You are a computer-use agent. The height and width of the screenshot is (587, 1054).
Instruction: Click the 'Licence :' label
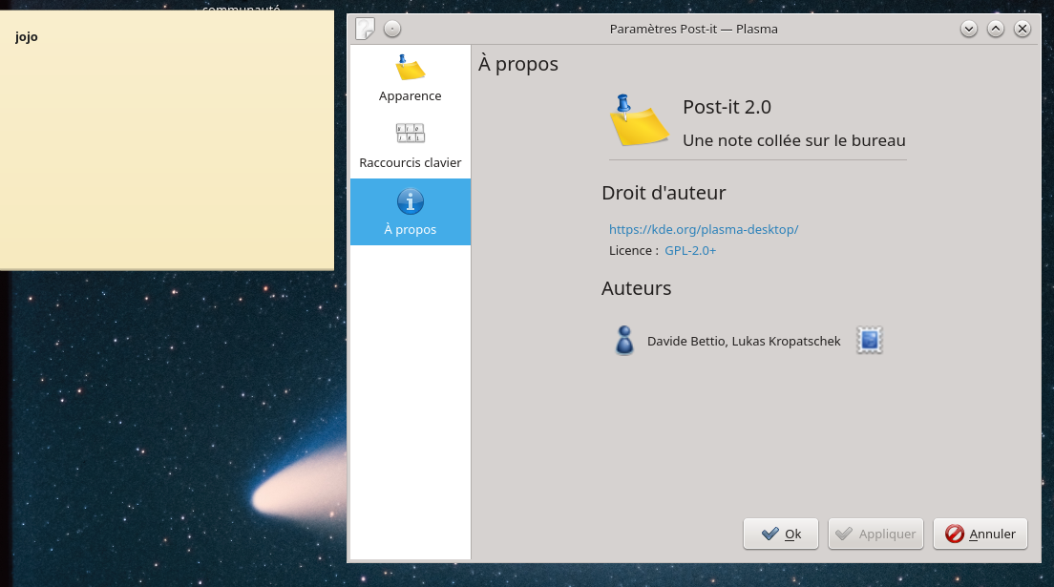[x=633, y=251]
